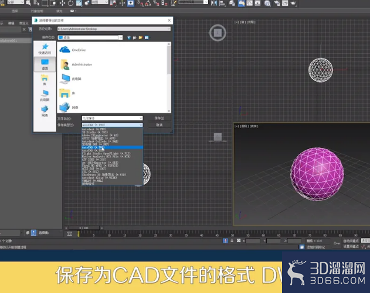Expand the Save In location dropdown
Image resolution: width=370 pixels, height=293 pixels.
click(120, 37)
